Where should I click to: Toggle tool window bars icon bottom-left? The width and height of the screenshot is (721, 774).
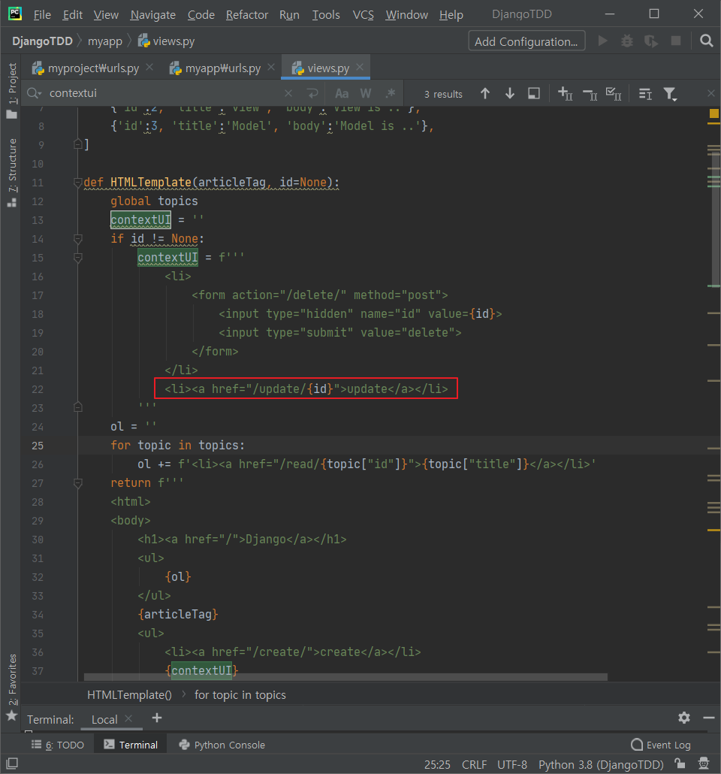pyautogui.click(x=12, y=763)
